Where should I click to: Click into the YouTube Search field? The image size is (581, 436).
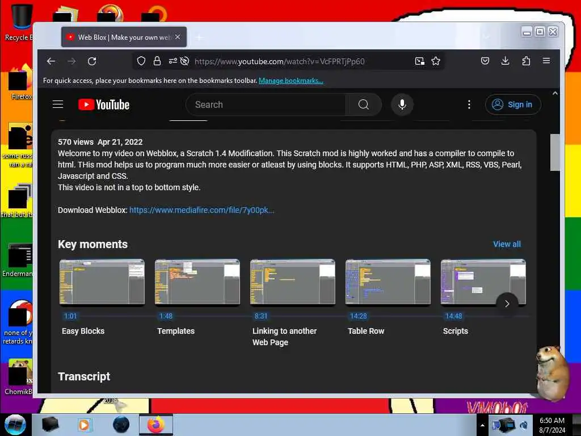point(266,104)
